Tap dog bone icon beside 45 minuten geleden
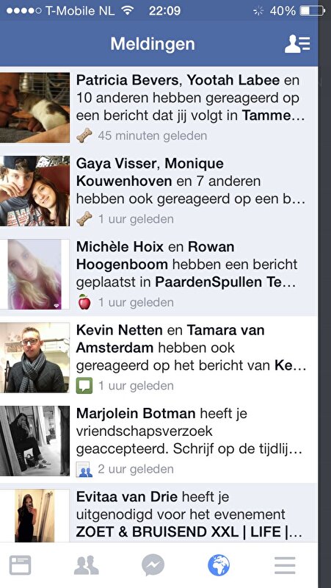Image resolution: width=331 pixels, height=588 pixels. (x=84, y=135)
